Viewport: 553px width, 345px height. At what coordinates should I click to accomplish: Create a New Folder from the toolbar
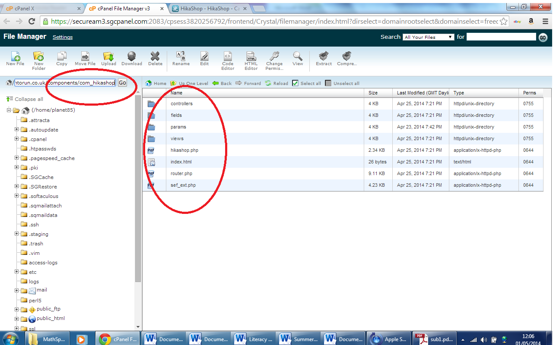coord(38,56)
